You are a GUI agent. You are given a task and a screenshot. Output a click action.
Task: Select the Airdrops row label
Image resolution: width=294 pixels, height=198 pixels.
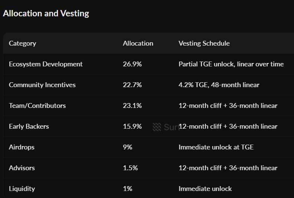(x=22, y=147)
